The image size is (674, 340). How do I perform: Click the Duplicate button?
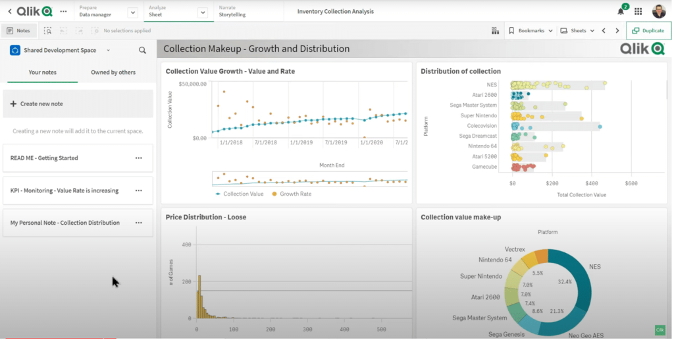pos(648,30)
